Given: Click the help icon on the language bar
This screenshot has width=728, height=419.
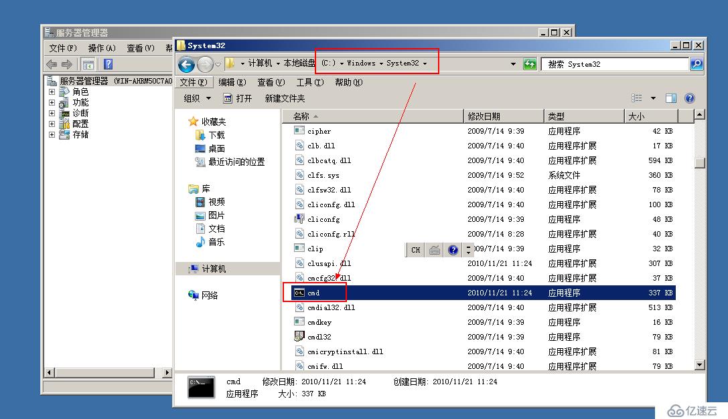Looking at the screenshot, I should pos(453,250).
